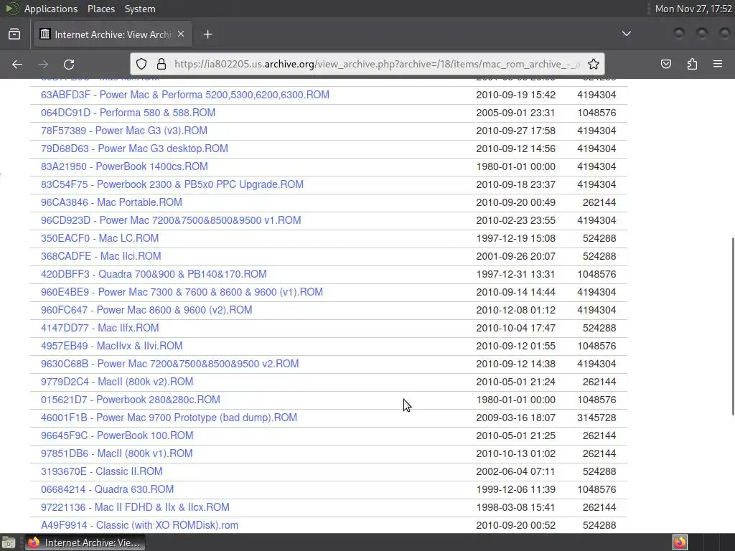Open Power Mac & Performa 5200 ROM link
735x551 pixels.
pos(184,95)
